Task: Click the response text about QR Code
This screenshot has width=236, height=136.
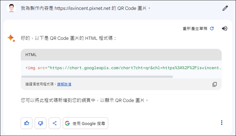Action: pyautogui.click(x=69, y=38)
